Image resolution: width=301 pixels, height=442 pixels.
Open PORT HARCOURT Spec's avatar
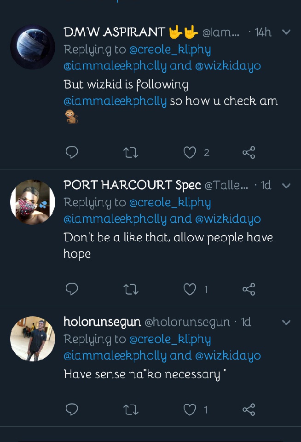click(x=33, y=202)
